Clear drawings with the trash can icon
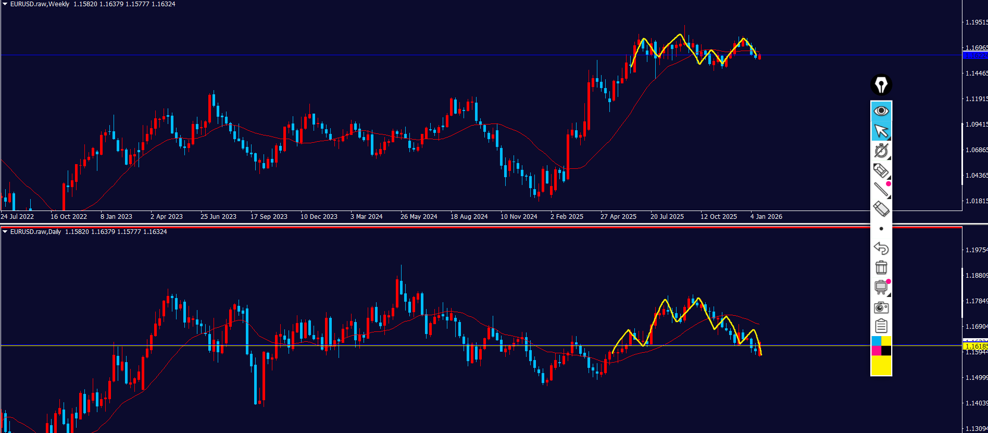 [881, 267]
